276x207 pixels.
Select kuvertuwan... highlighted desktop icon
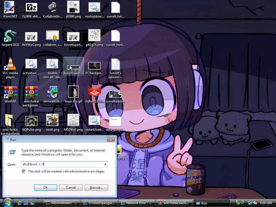(73, 66)
